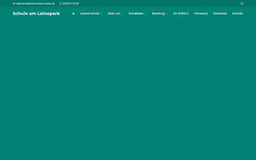Go to the Go GORILLA page

pos(181,14)
